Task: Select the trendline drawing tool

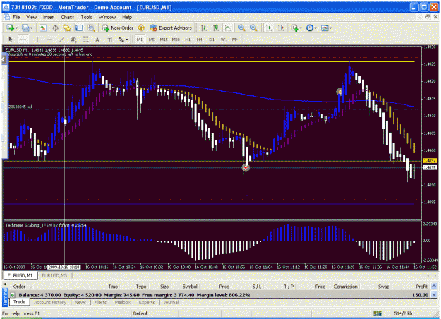Action: tap(61, 40)
